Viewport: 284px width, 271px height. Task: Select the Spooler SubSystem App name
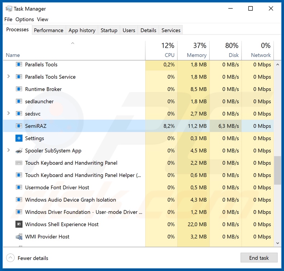click(53, 151)
